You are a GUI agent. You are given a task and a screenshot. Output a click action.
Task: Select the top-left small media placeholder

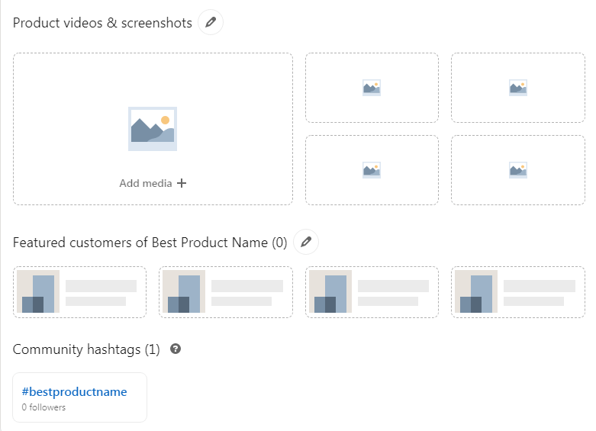372,88
